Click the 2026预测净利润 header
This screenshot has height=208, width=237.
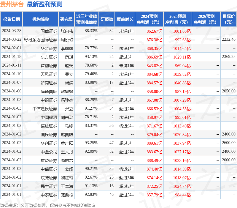pos(206,19)
